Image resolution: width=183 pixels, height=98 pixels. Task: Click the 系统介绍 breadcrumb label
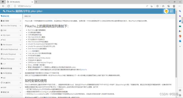click(27, 16)
